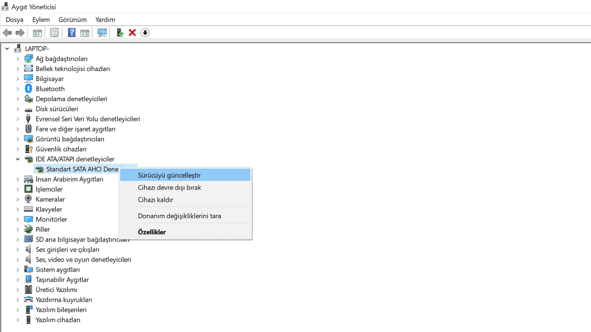This screenshot has width=591, height=332.
Task: Expand the Ağ bağdaştırıcıları node
Action: [18, 59]
